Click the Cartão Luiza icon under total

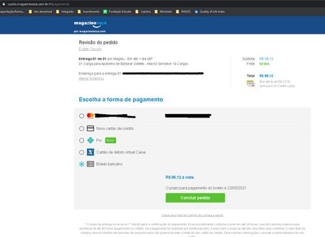[251, 84]
